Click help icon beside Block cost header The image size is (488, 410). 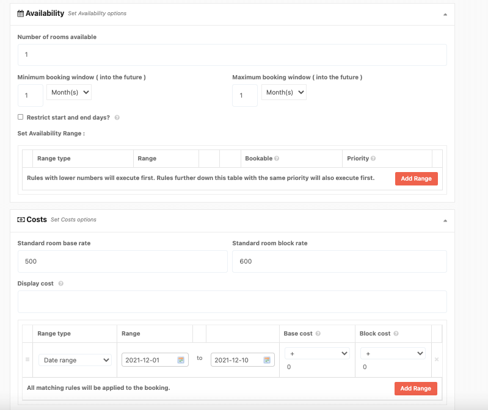tap(396, 334)
